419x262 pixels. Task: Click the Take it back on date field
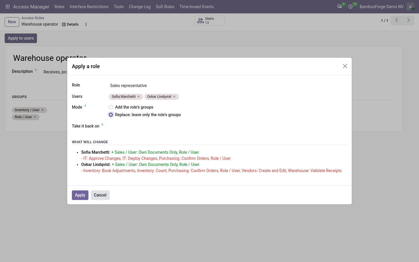click(x=228, y=126)
